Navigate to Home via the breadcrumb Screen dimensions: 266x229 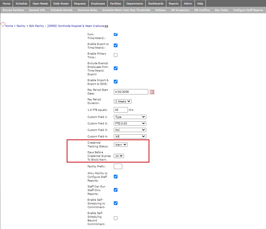[x=9, y=26]
